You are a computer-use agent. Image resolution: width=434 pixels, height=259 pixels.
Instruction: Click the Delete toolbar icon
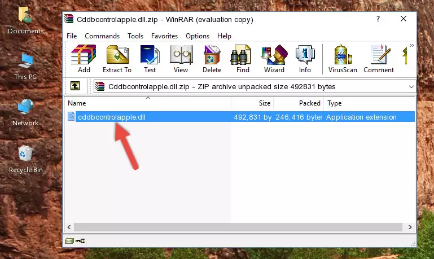(x=212, y=59)
